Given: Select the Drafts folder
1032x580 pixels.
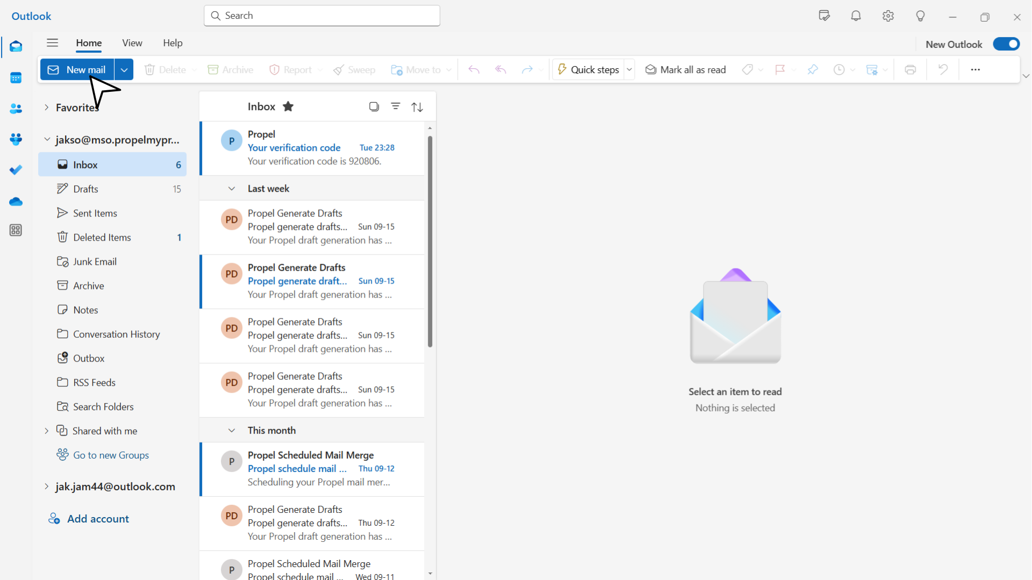Looking at the screenshot, I should (x=112, y=189).
